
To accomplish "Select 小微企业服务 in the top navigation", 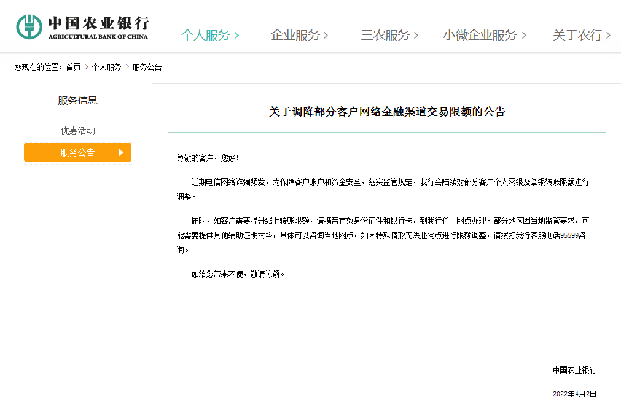I will 480,36.
